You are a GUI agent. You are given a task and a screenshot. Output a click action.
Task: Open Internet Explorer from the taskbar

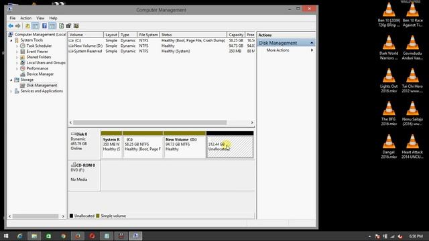point(19,236)
